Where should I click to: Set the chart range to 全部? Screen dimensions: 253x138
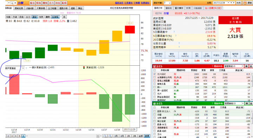pos(141,136)
